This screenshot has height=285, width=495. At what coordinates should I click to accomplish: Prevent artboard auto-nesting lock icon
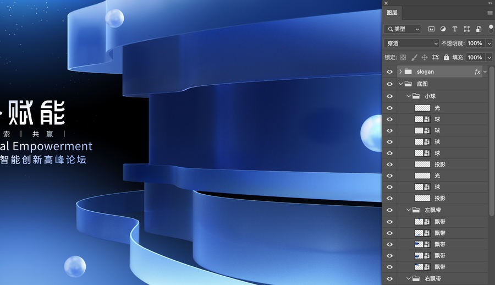tap(436, 57)
